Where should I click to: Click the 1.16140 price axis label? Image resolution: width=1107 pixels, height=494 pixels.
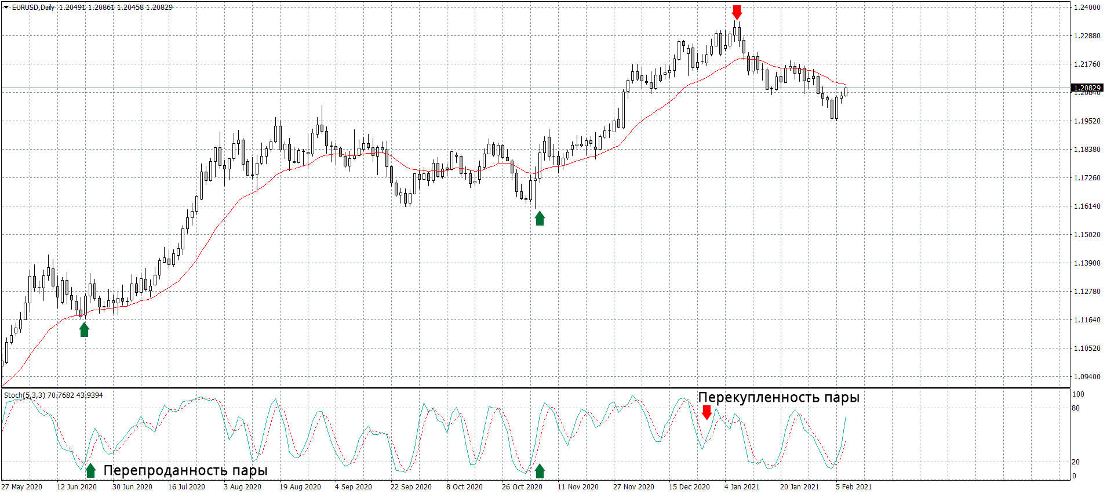point(1087,206)
